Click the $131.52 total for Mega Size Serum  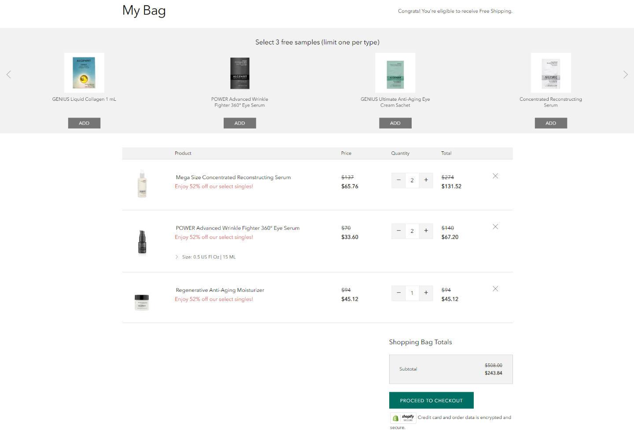(x=451, y=186)
